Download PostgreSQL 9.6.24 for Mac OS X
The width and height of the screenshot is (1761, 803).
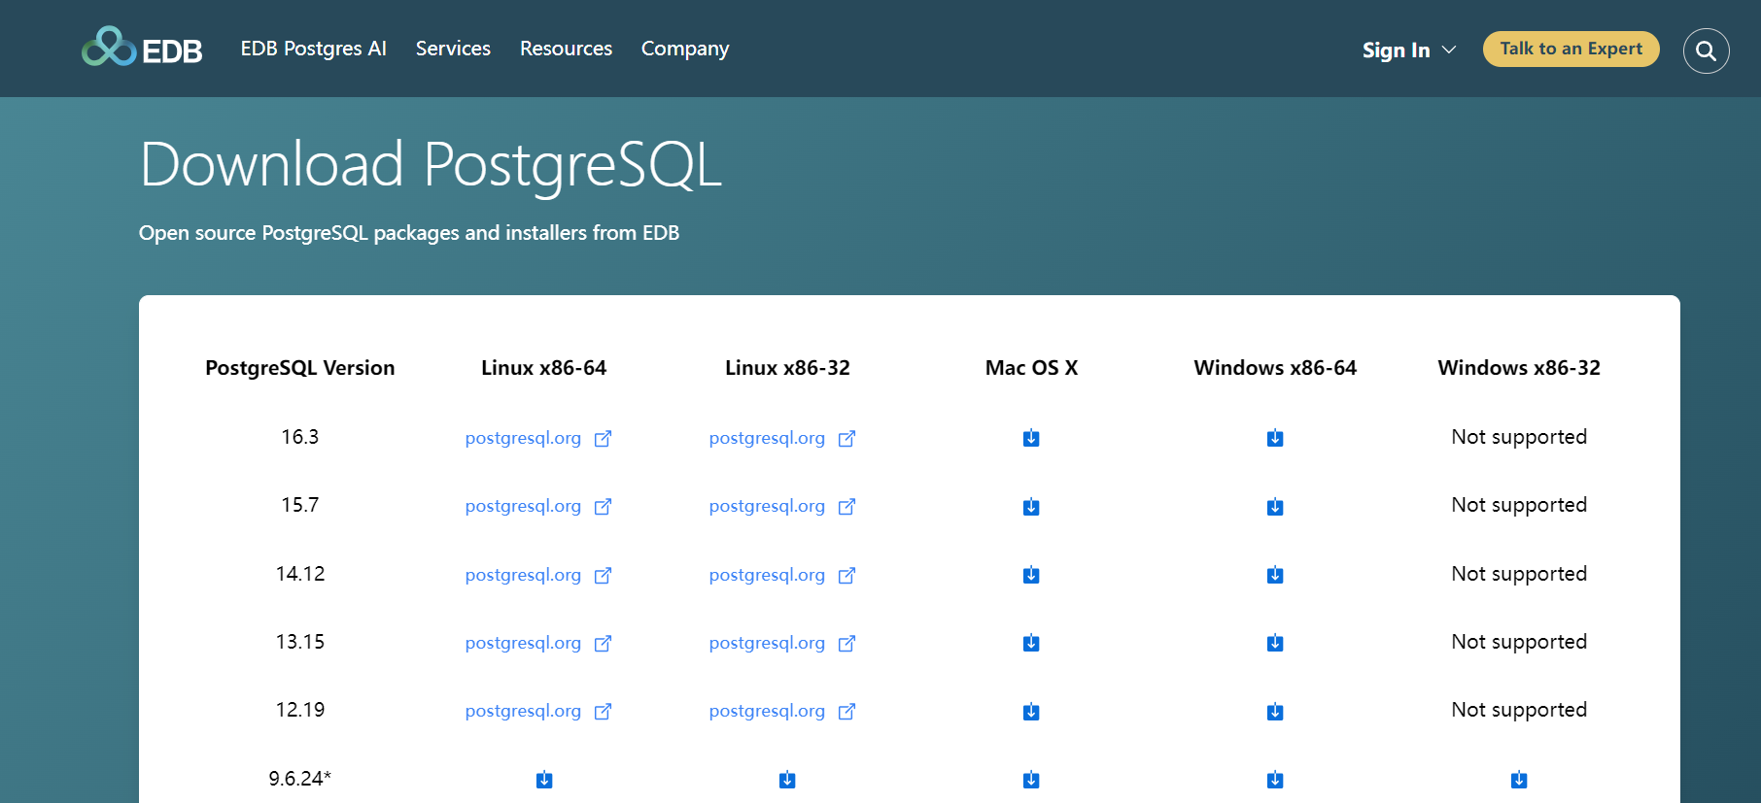pos(1031,780)
